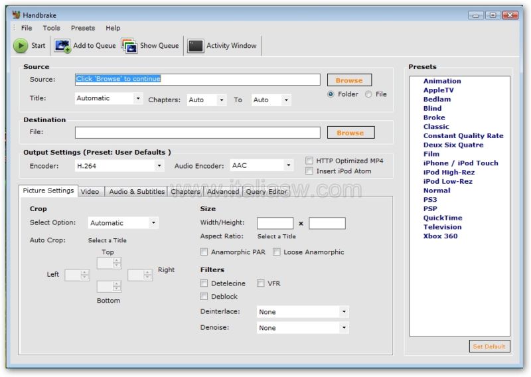Open the Chapters start Auto dropdown
The image size is (531, 377).
[206, 100]
